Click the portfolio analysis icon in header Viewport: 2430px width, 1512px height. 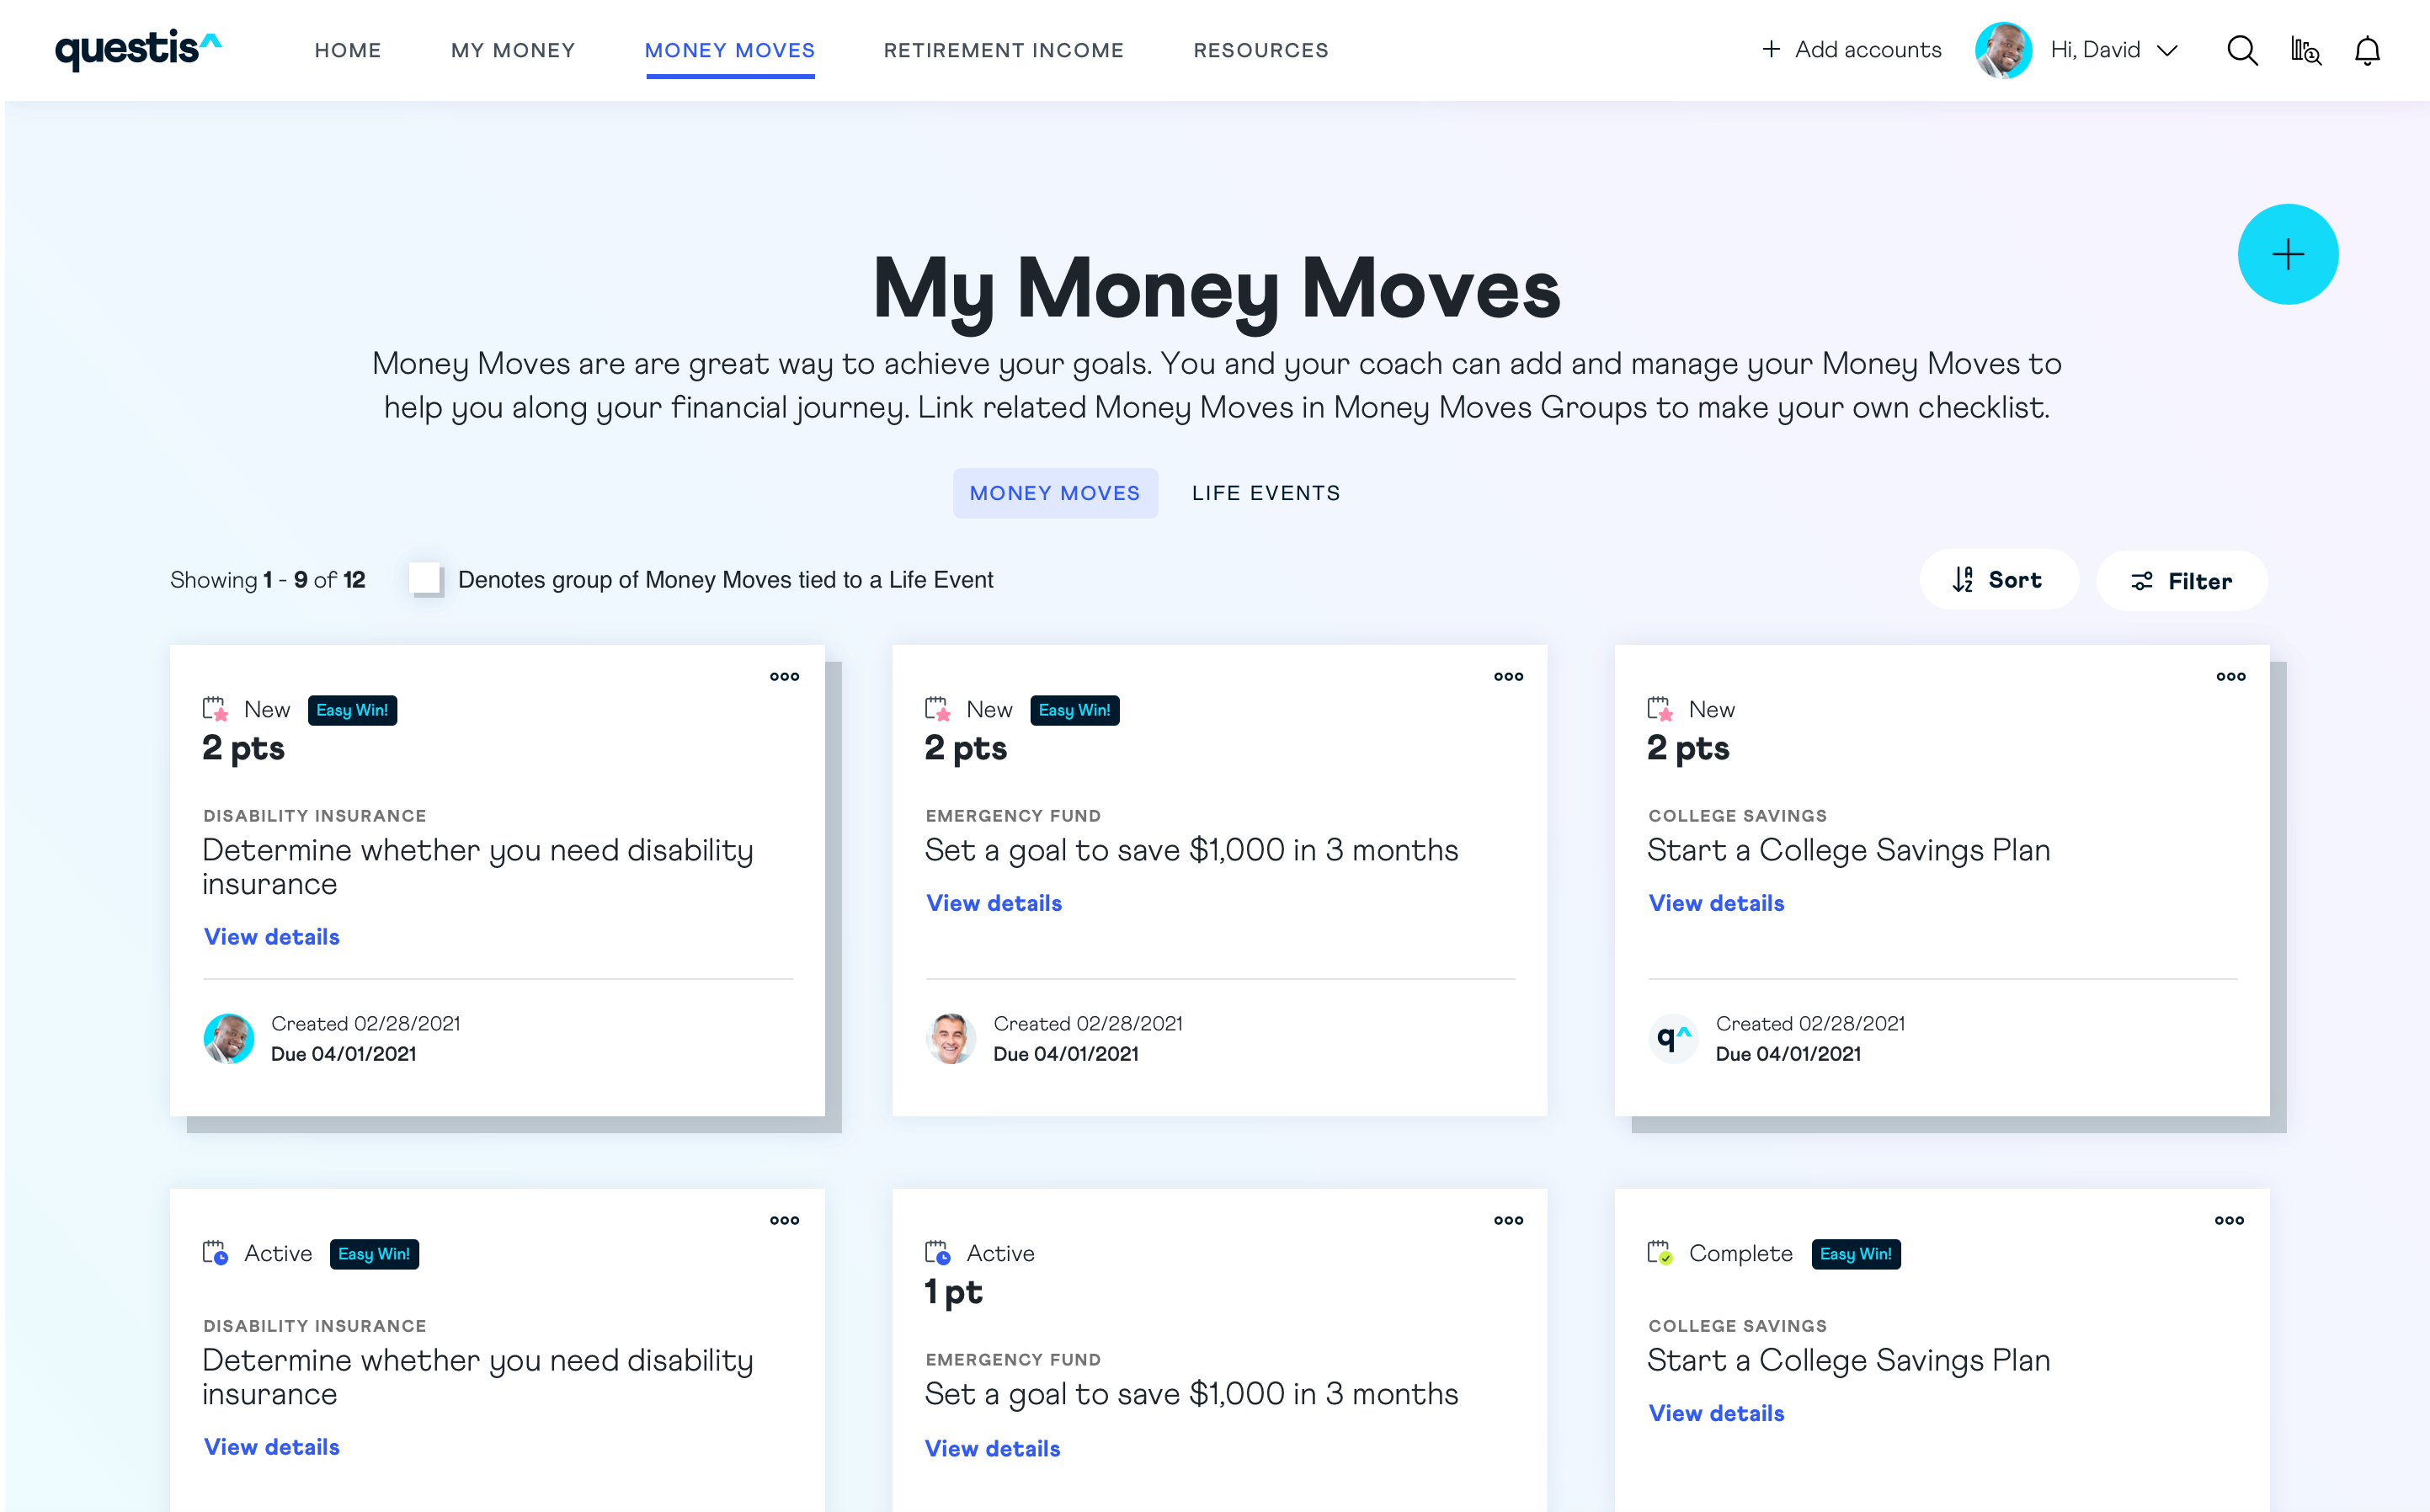pos(2305,50)
